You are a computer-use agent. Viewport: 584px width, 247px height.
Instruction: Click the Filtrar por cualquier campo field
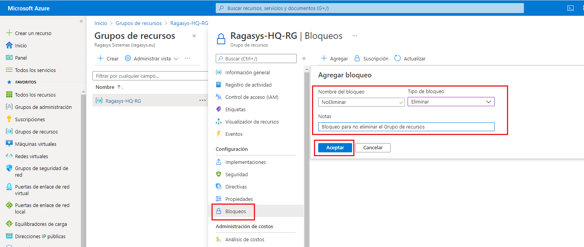(151, 76)
